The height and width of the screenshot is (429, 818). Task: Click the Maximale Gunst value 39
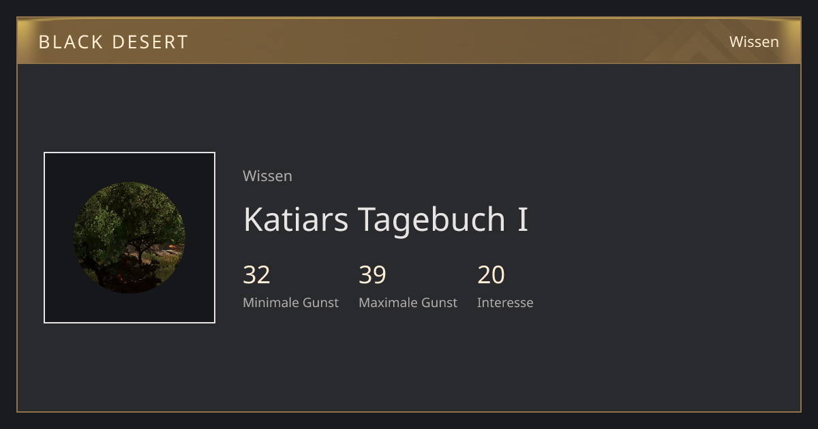click(x=372, y=274)
